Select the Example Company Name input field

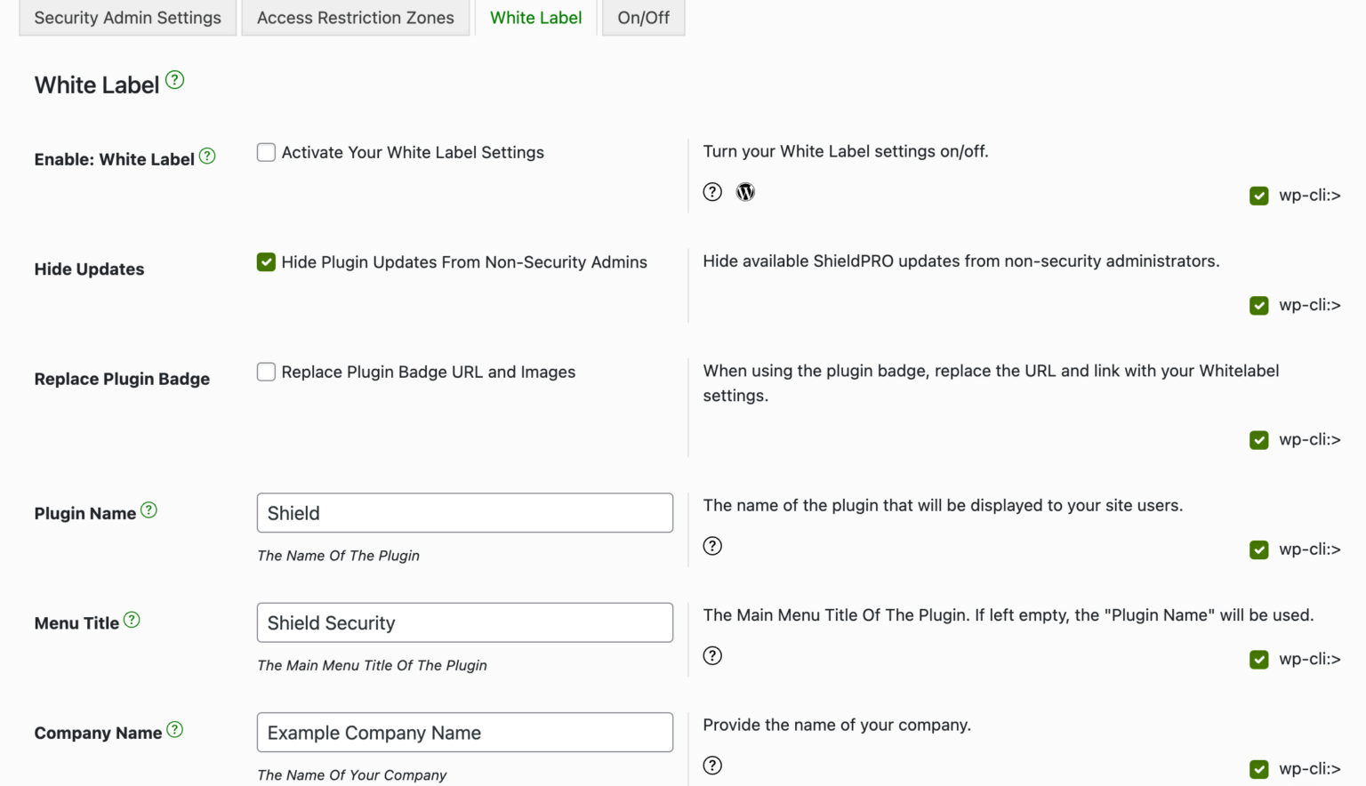point(464,732)
